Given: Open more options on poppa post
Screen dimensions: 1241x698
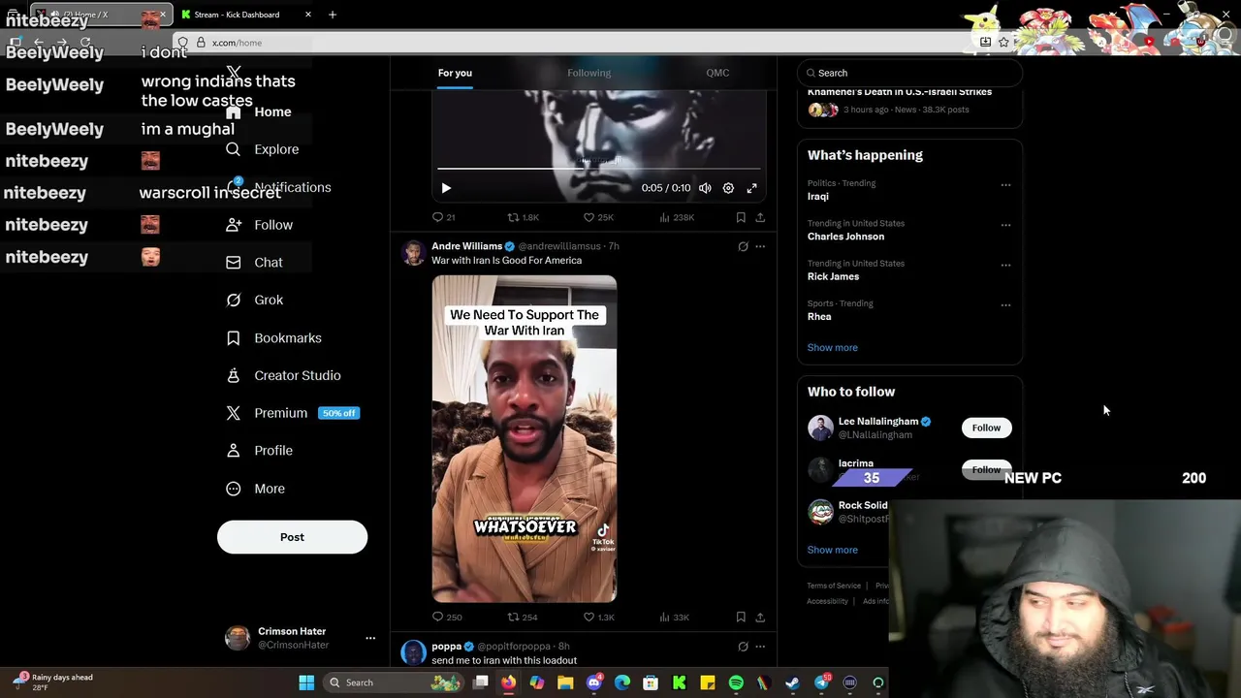Looking at the screenshot, I should [x=760, y=647].
